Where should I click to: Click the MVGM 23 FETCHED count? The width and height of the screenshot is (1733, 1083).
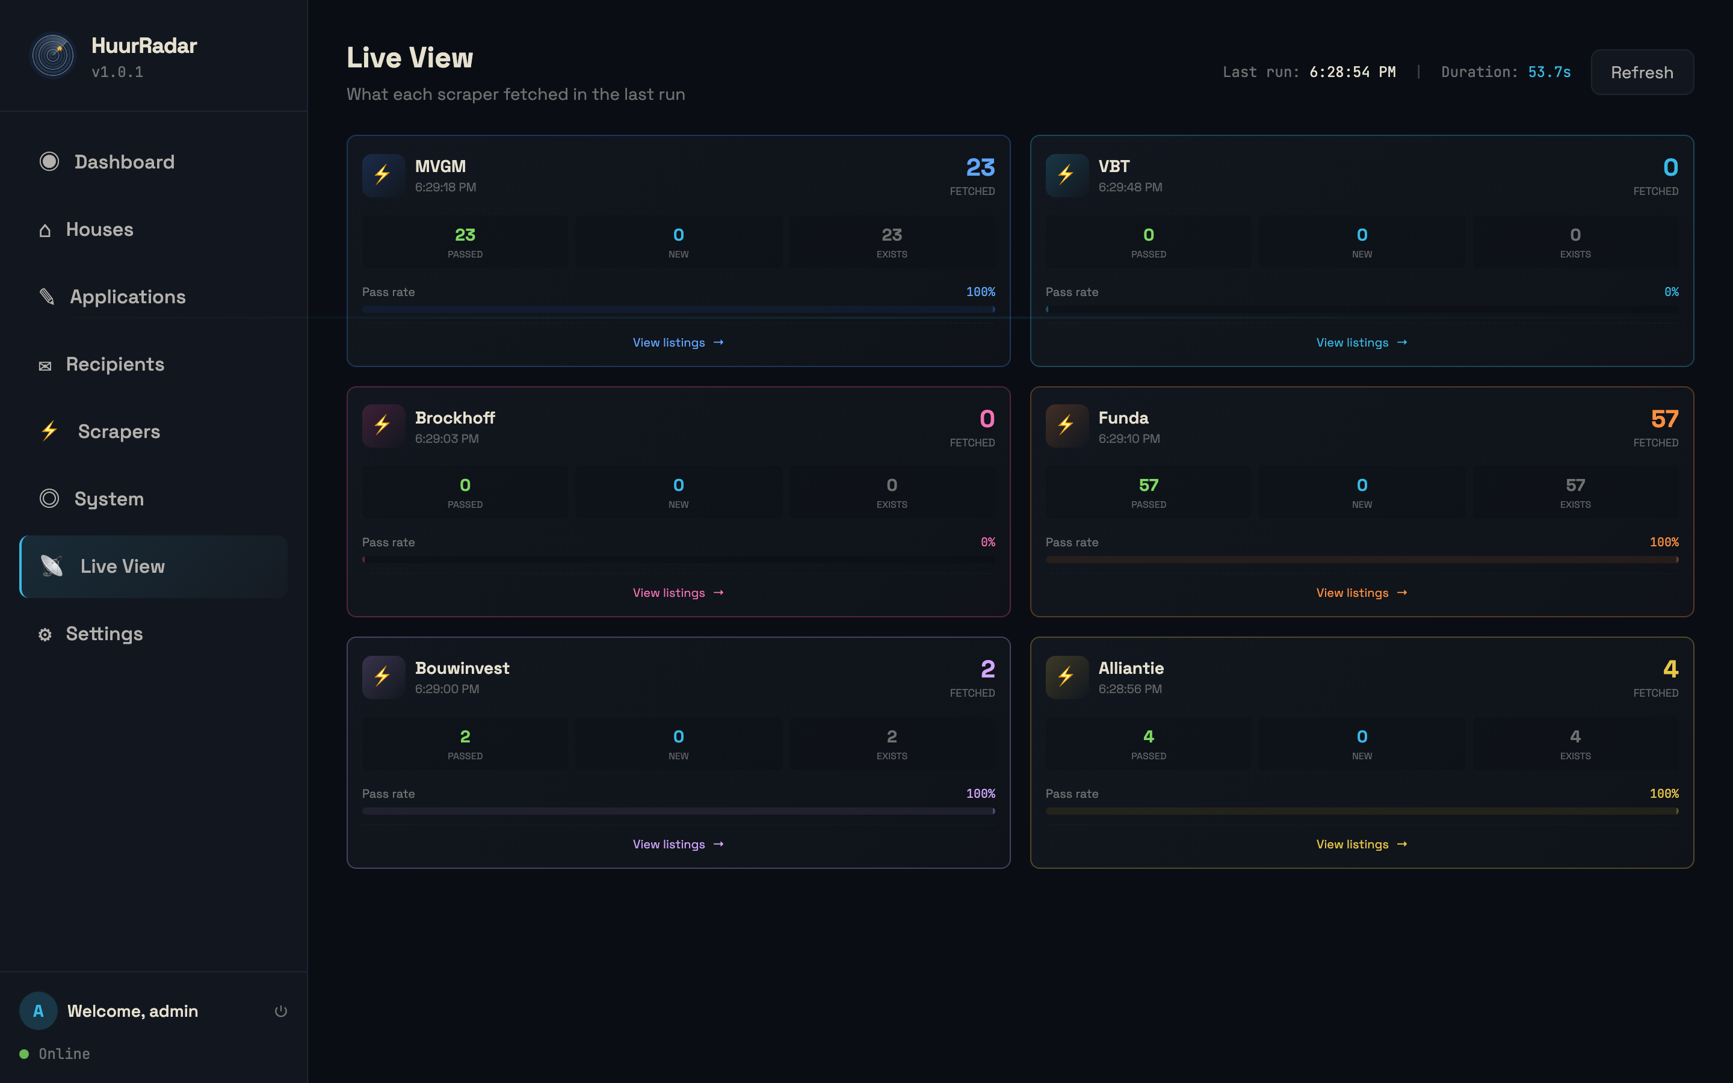pyautogui.click(x=980, y=168)
